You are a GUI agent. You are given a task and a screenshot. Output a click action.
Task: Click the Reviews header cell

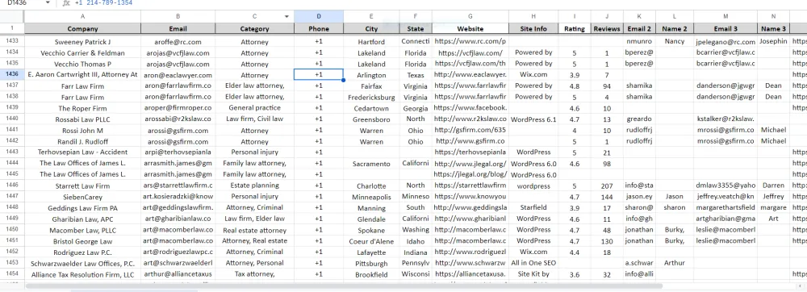click(x=607, y=29)
